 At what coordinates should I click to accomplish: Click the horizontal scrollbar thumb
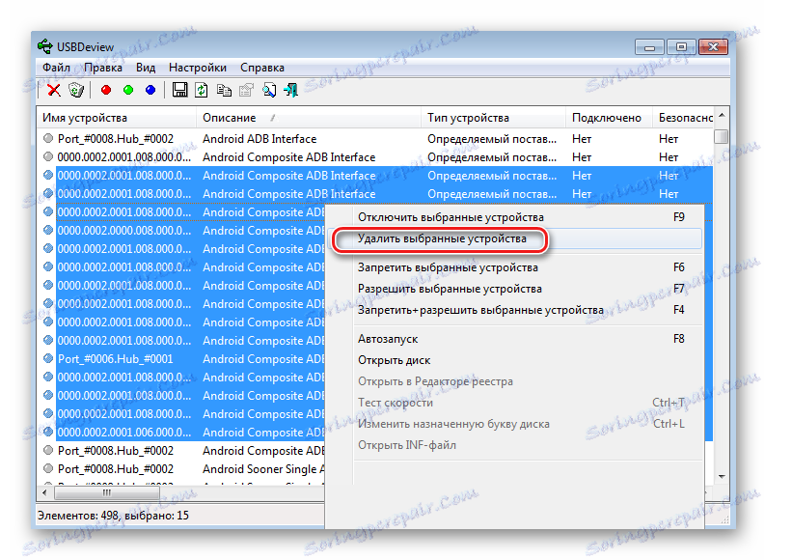(x=107, y=492)
